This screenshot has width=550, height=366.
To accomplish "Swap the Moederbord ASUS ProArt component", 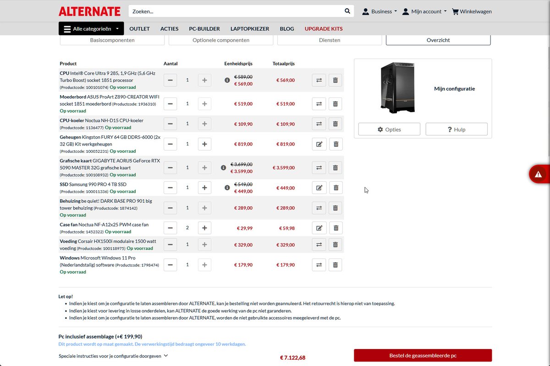I will click(319, 104).
